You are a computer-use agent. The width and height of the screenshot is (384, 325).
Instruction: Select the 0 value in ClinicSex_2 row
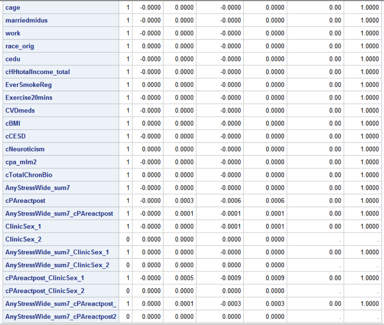[128, 240]
